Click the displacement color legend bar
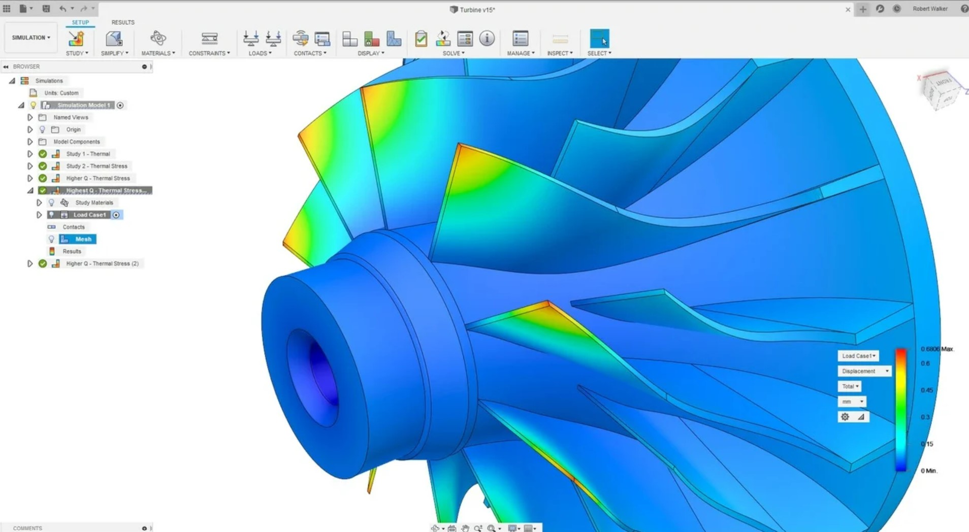 click(901, 410)
